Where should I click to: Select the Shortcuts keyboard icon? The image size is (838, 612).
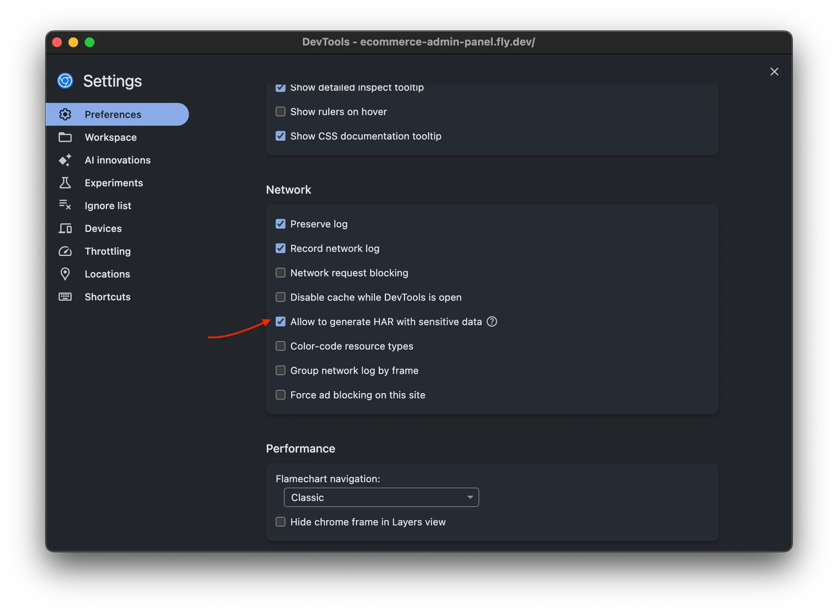(65, 297)
